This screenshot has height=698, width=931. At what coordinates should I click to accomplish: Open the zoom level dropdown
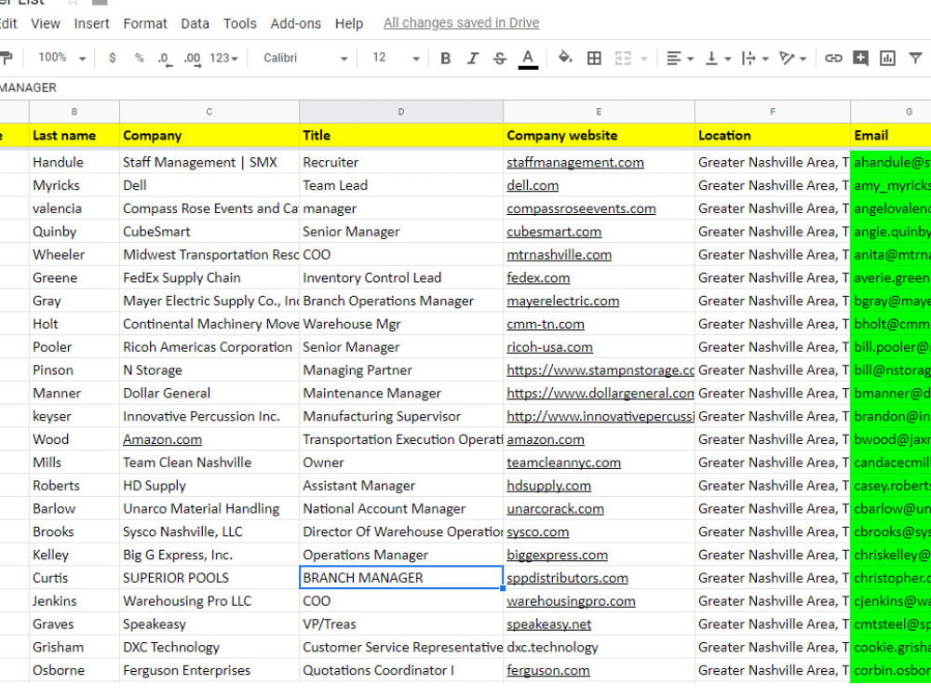tap(58, 58)
